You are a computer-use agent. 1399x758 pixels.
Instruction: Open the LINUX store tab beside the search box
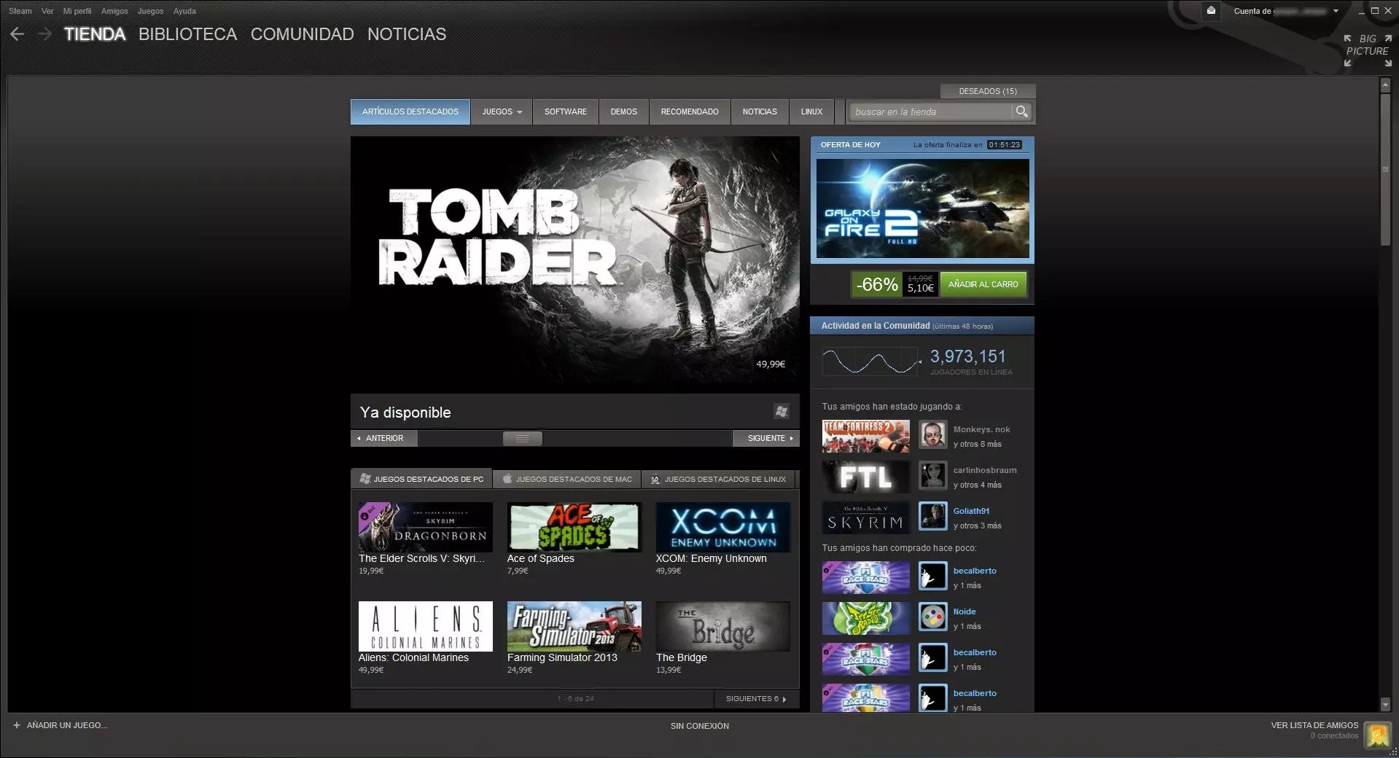click(811, 112)
